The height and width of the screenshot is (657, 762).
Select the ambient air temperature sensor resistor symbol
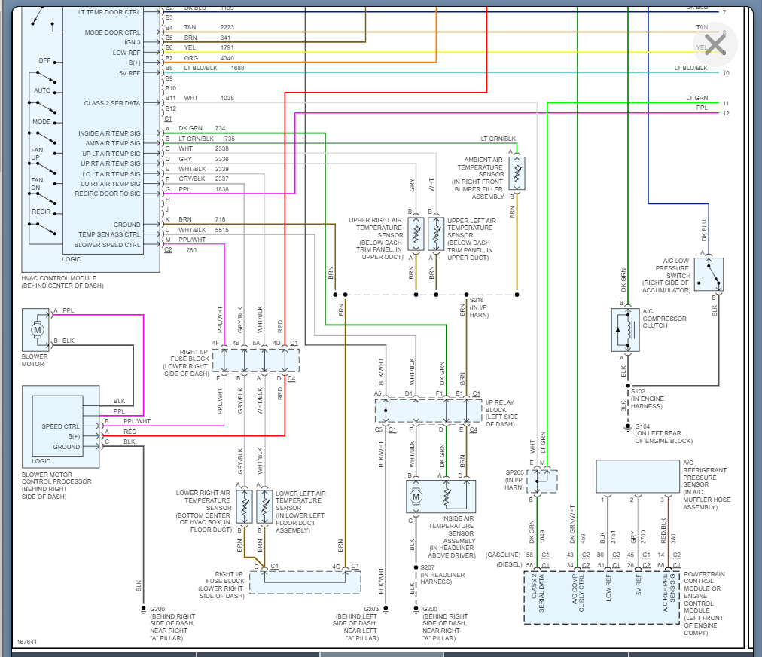(x=517, y=173)
